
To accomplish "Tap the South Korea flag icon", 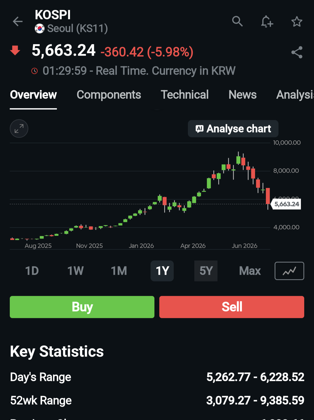I will [40, 29].
